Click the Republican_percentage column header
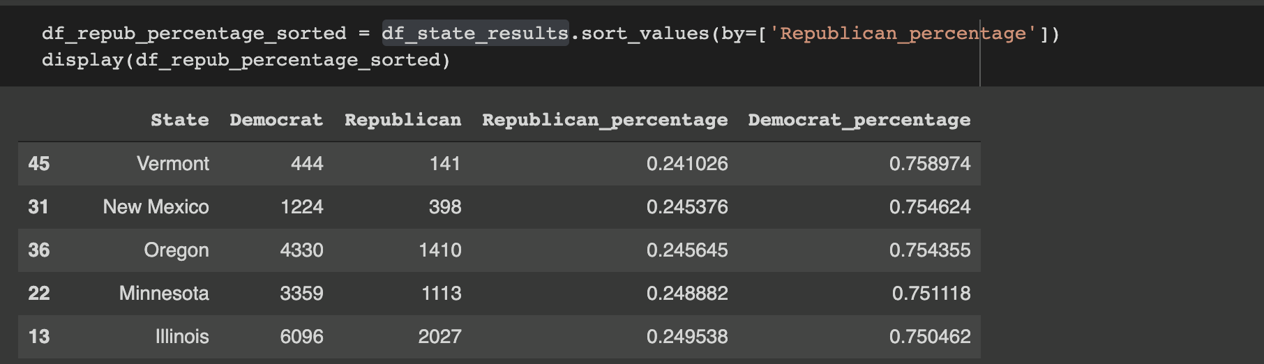 click(x=605, y=120)
